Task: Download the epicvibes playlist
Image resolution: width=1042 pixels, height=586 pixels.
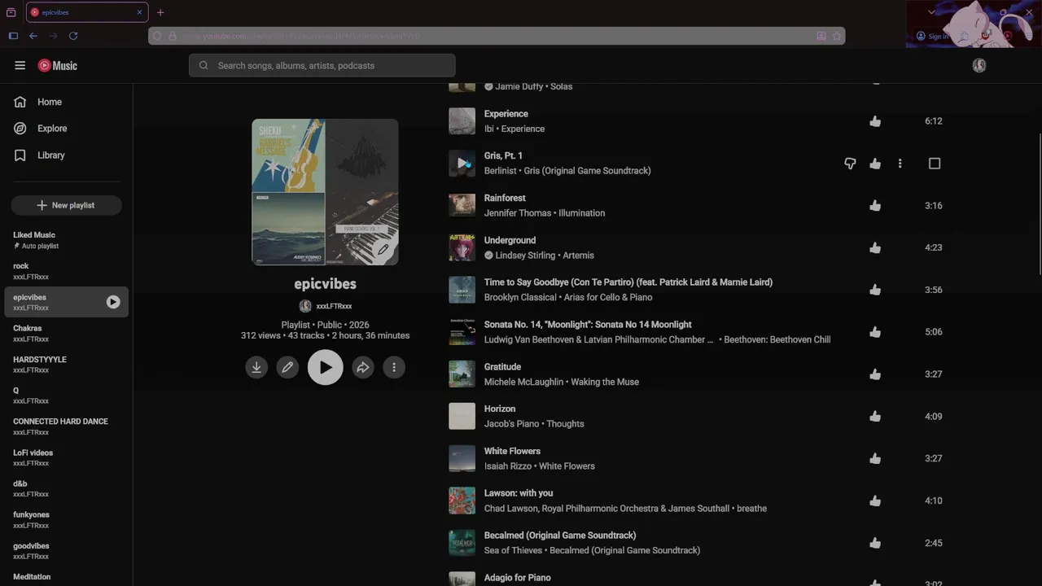Action: [256, 367]
